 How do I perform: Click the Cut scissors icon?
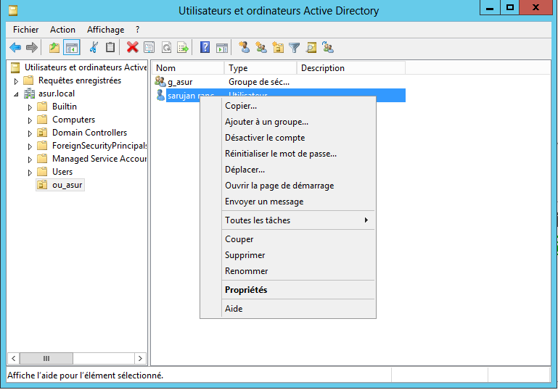coord(94,47)
